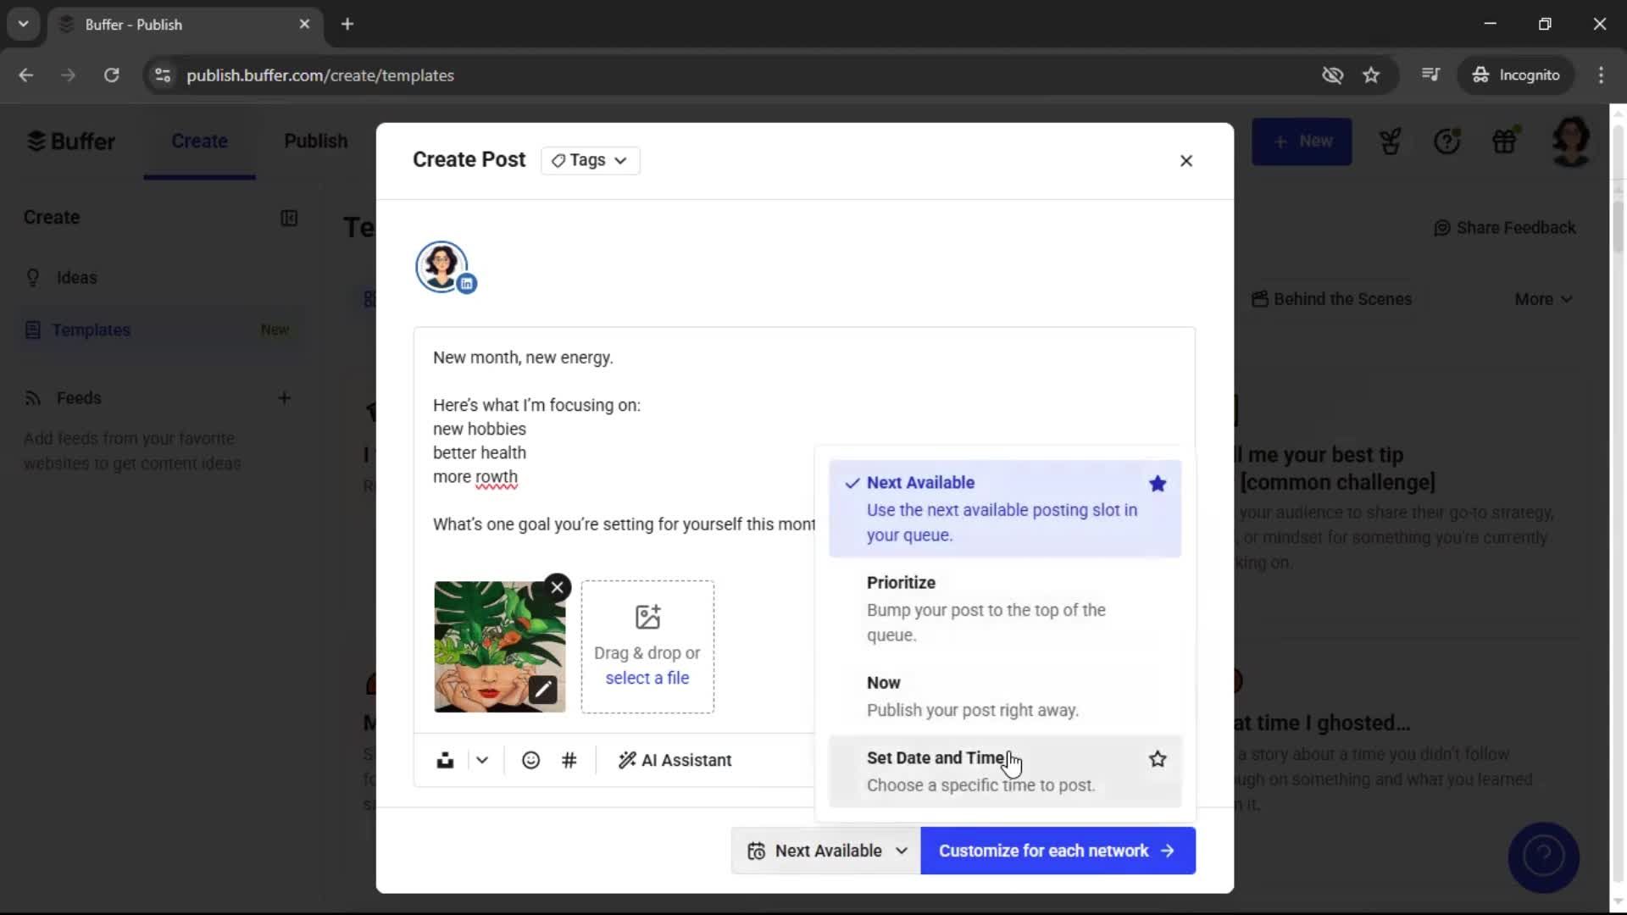
Task: Switch to the Publish tab
Action: coord(316,141)
